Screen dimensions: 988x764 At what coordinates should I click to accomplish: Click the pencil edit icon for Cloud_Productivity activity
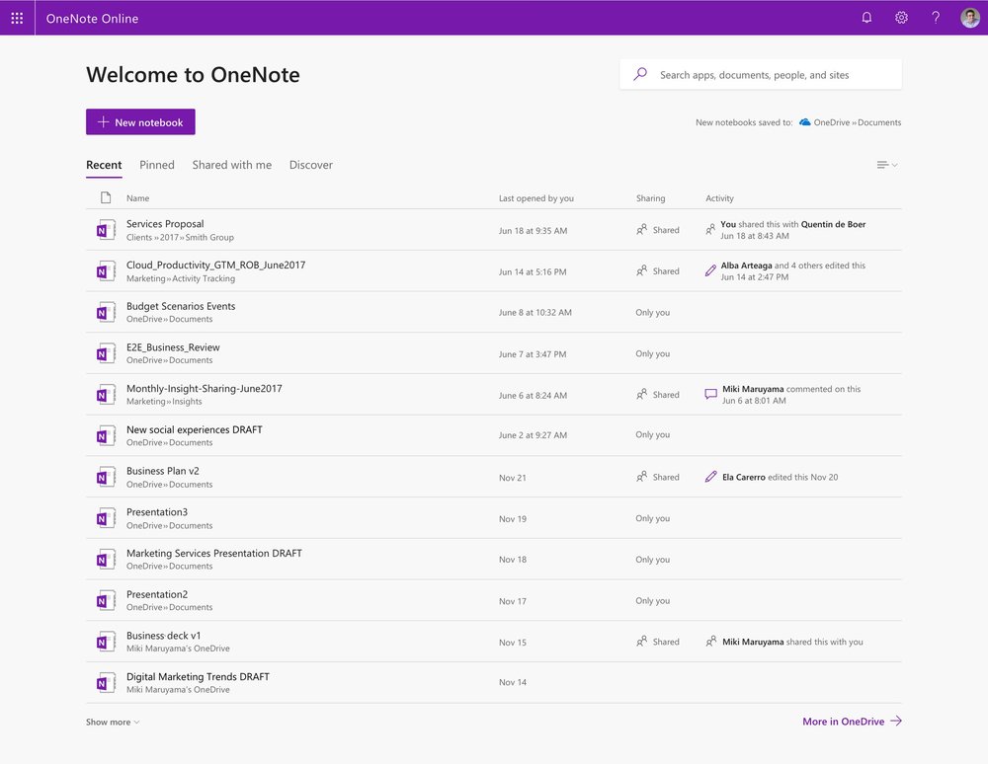710,270
